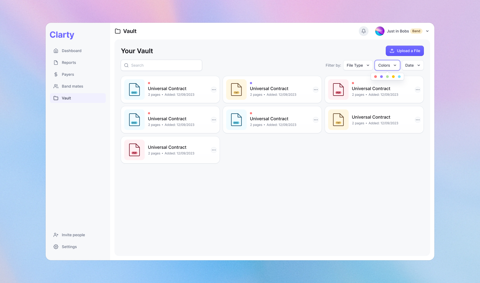Image resolution: width=480 pixels, height=283 pixels.
Task: Click the Settings gear icon
Action: click(56, 247)
